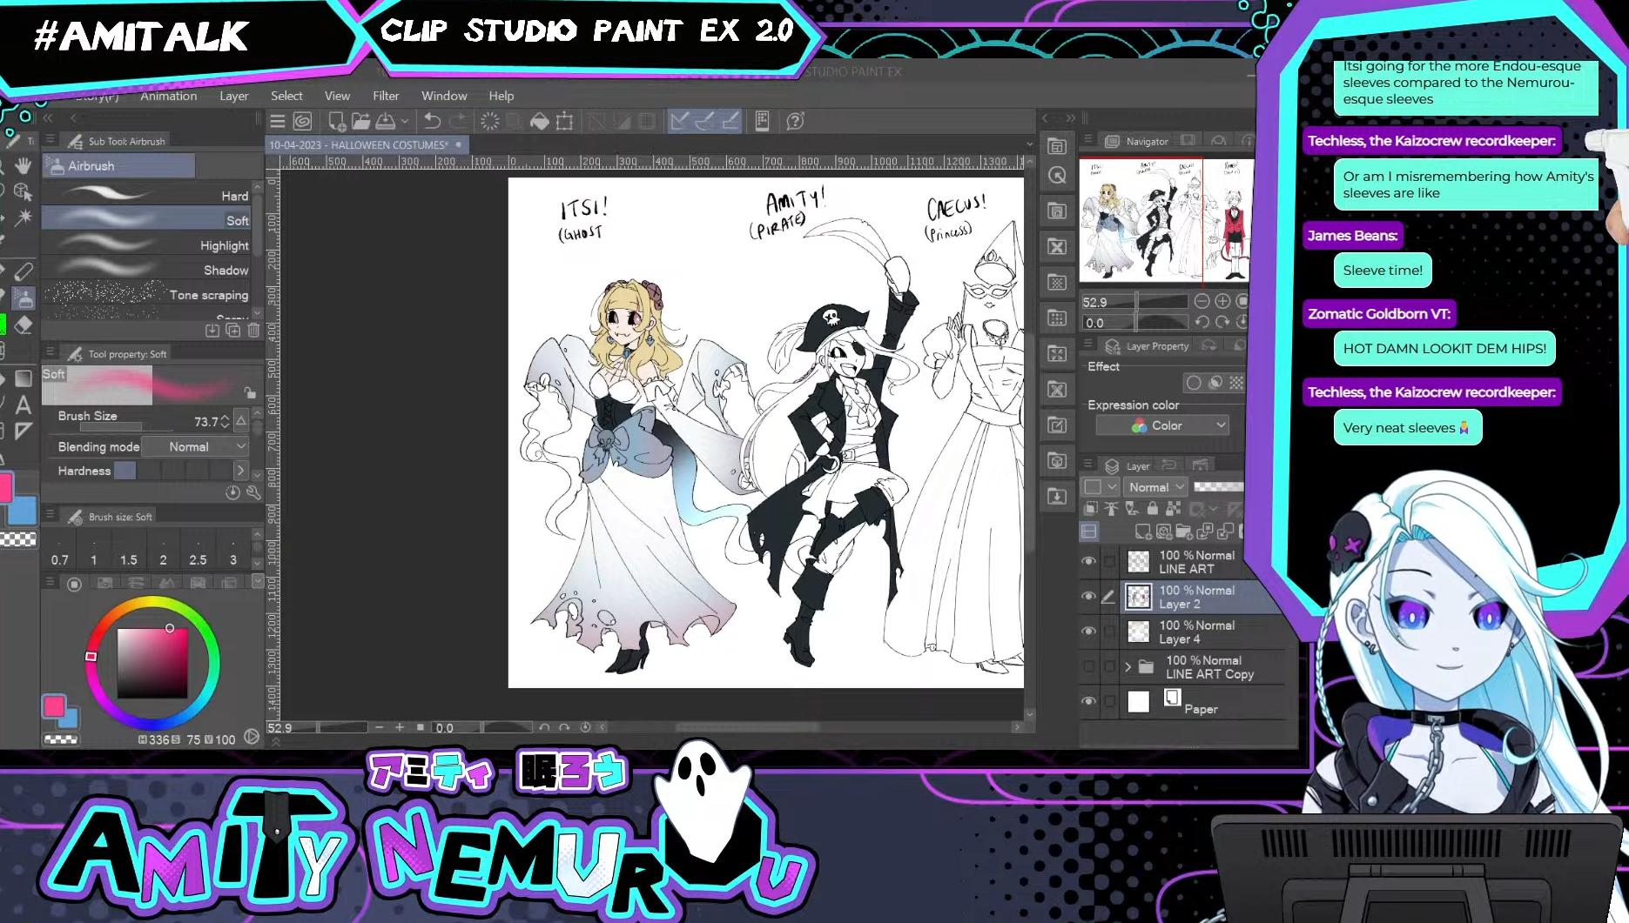1629x923 pixels.
Task: Select the Auto select magic wand tool
Action: pos(23,217)
